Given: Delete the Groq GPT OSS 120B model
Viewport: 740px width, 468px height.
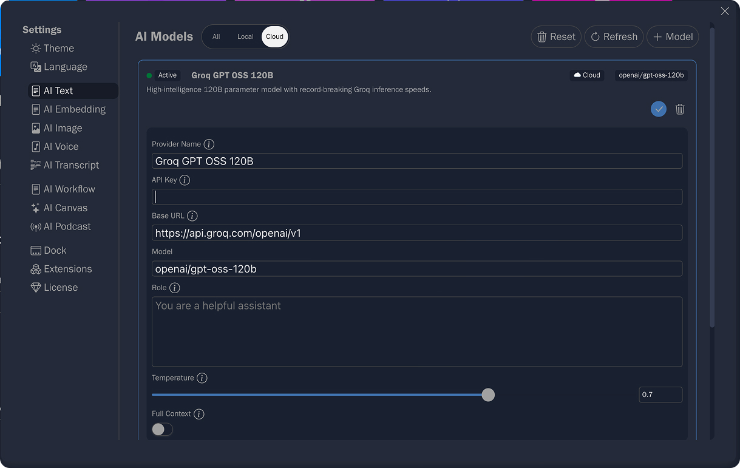Looking at the screenshot, I should (680, 109).
